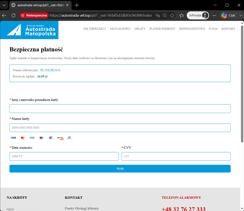This screenshot has height=211, width=244.
Task: Click the blue Wyślij submit button
Action: click(x=120, y=169)
